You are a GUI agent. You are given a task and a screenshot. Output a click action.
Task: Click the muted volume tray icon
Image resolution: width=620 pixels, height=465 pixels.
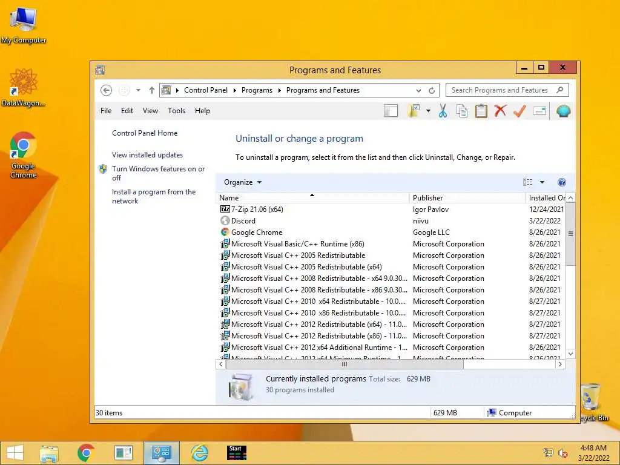(562, 453)
